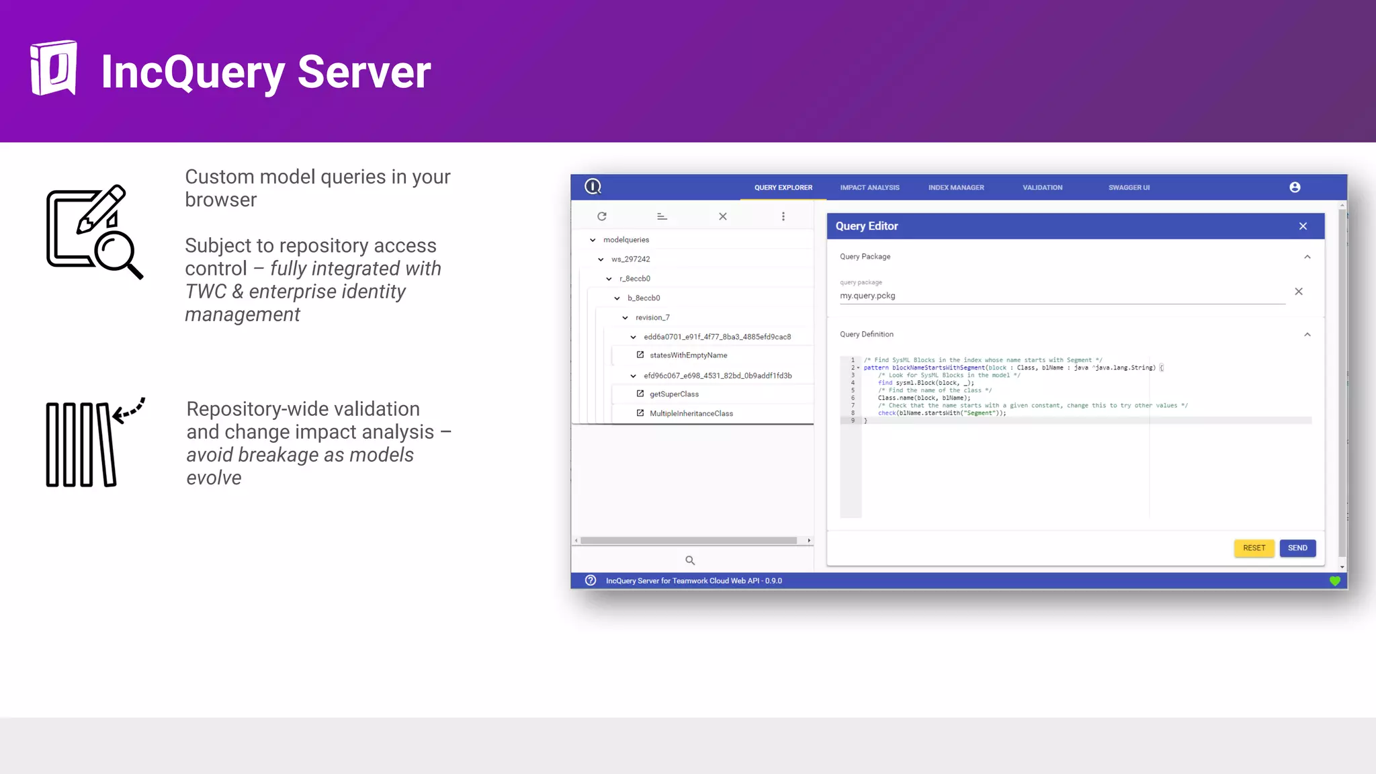Click the collapse-all lines icon in tree toolbar
Viewport: 1376px width, 774px height.
662,216
